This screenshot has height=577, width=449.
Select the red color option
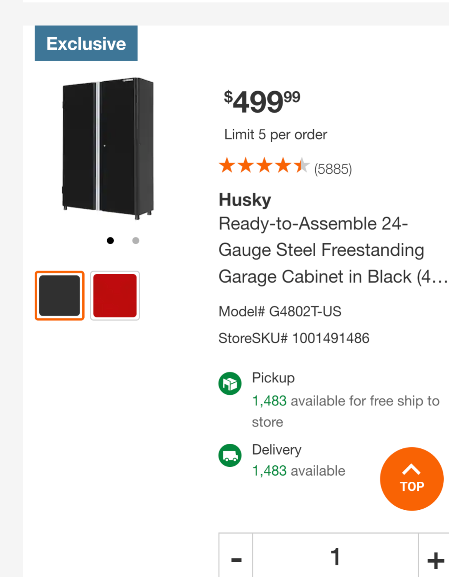[115, 295]
